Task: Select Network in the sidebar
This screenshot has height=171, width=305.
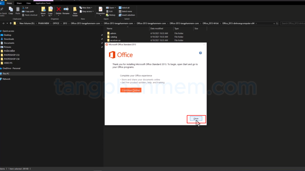Action: (x=7, y=79)
